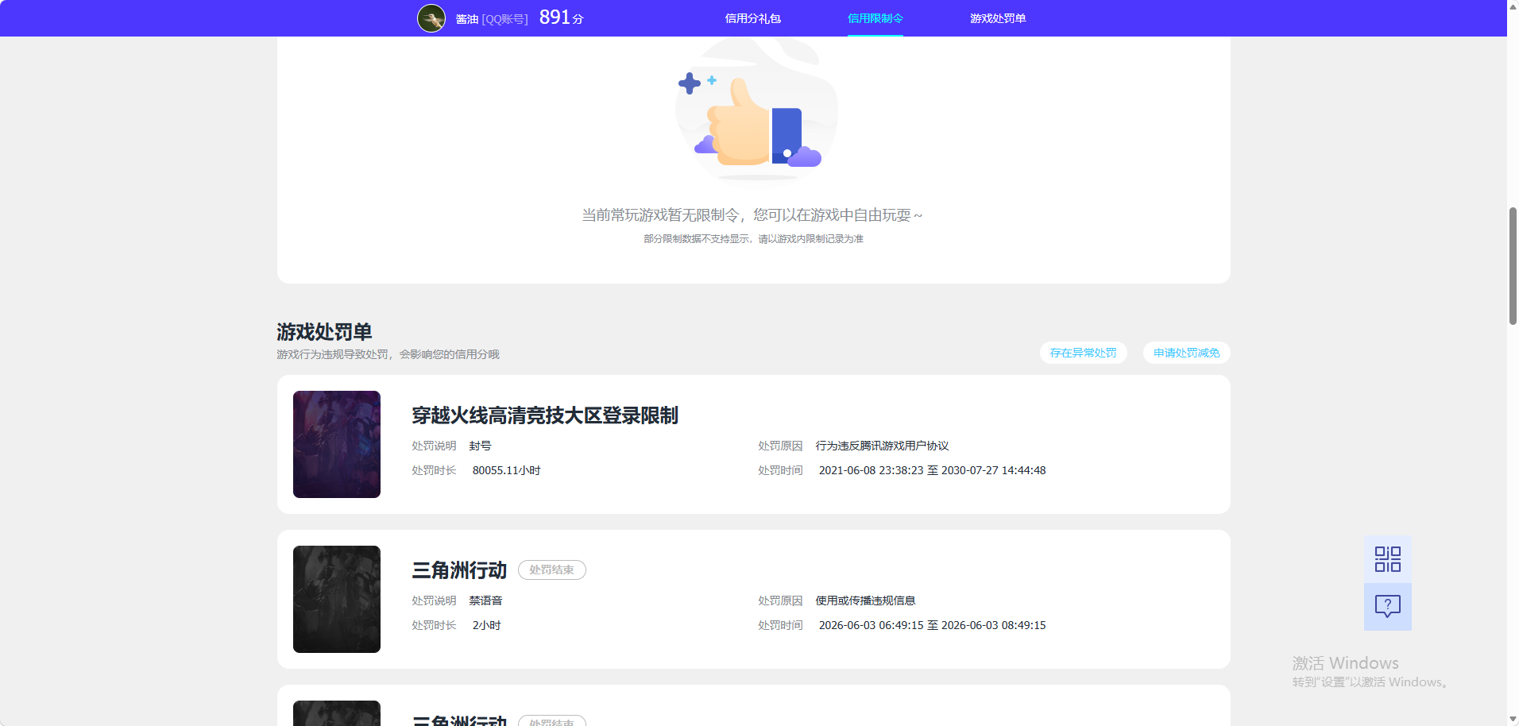Open first 三角洲行动 game thumbnail
Image resolution: width=1519 pixels, height=726 pixels.
coord(337,599)
